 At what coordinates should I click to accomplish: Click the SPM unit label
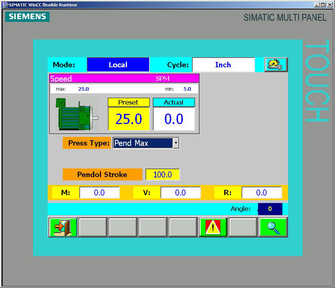tap(163, 79)
